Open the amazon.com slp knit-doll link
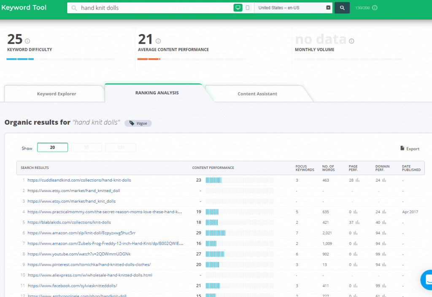The height and width of the screenshot is (297, 432). coord(81,233)
